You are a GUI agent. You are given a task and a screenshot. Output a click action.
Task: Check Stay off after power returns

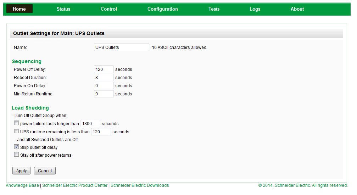tap(16, 155)
